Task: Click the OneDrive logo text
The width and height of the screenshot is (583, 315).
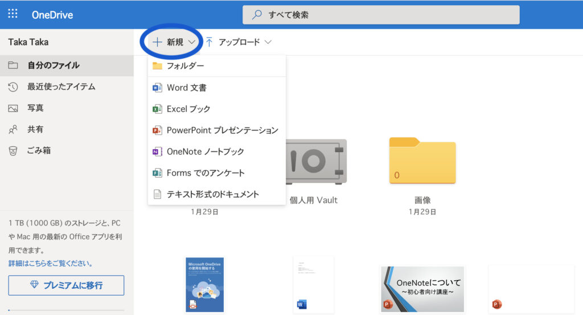Action: (x=52, y=15)
